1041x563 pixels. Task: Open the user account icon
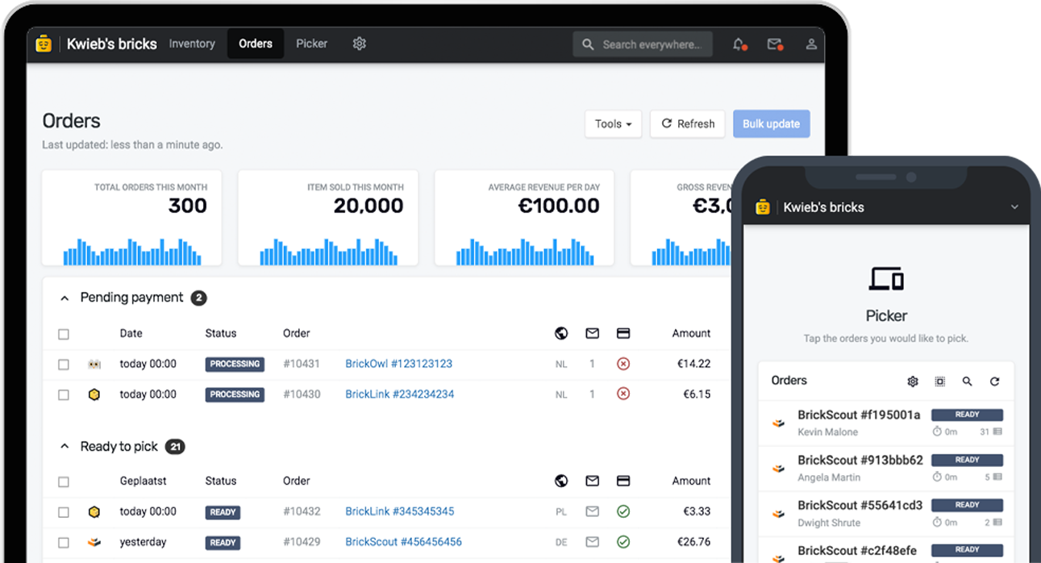tap(811, 44)
